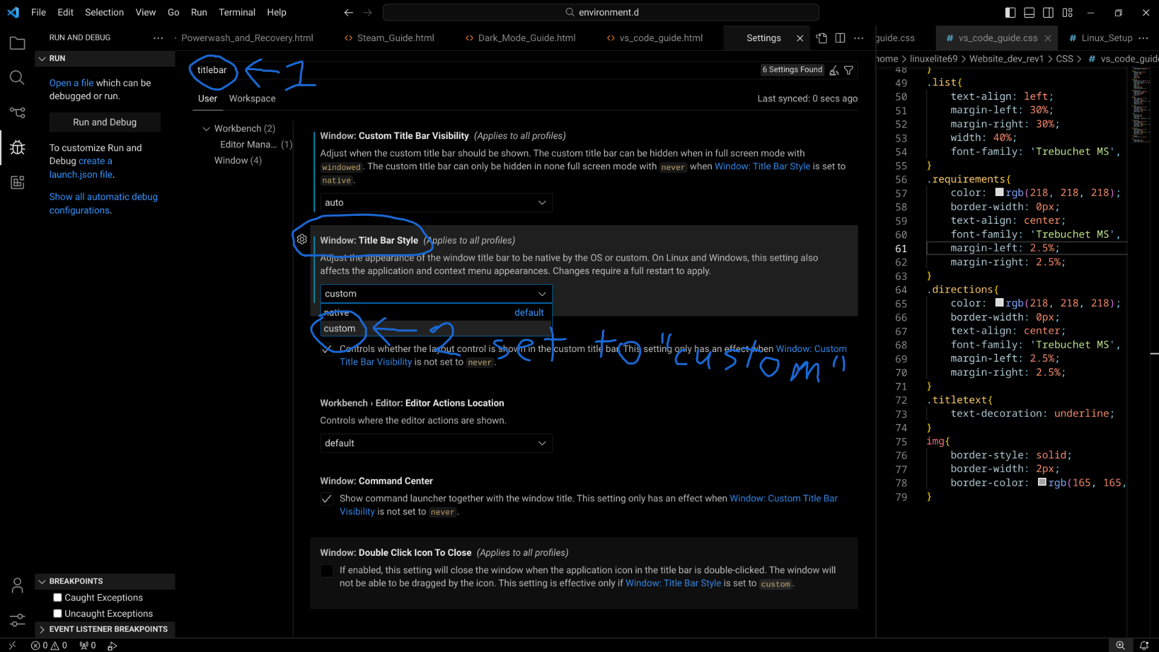Open the Manage settings sliders icon
Image resolution: width=1159 pixels, height=652 pixels.
[x=17, y=620]
